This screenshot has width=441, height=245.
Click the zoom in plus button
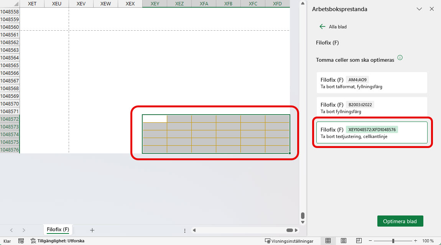415,241
